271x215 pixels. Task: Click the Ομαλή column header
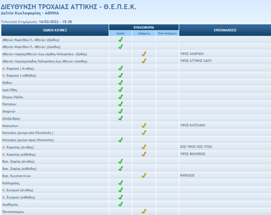120,33
